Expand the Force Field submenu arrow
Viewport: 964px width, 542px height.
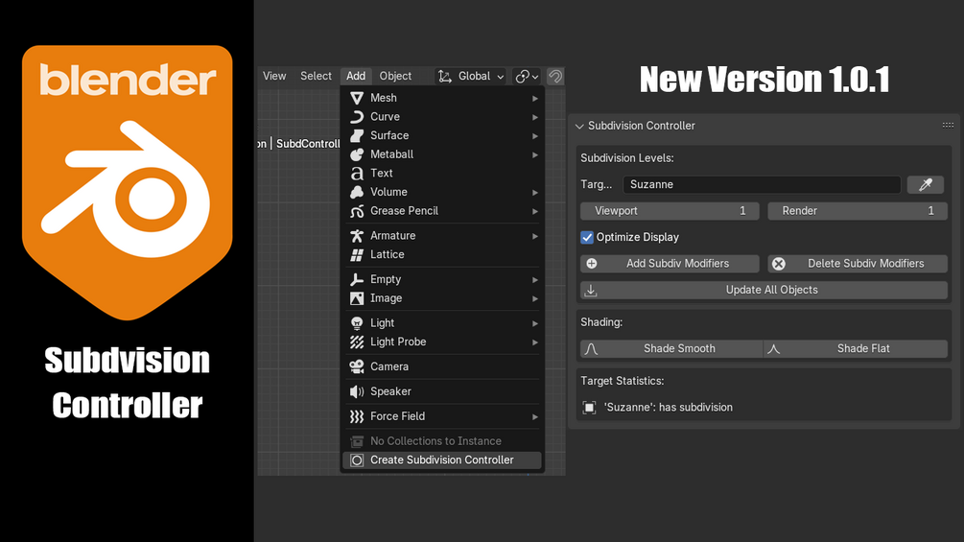pos(535,416)
